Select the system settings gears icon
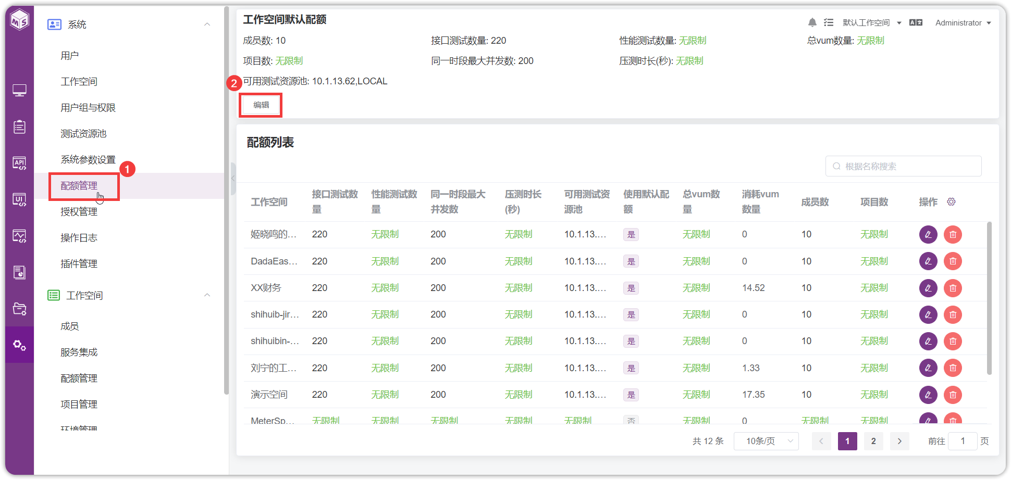The image size is (1011, 480). pos(19,345)
